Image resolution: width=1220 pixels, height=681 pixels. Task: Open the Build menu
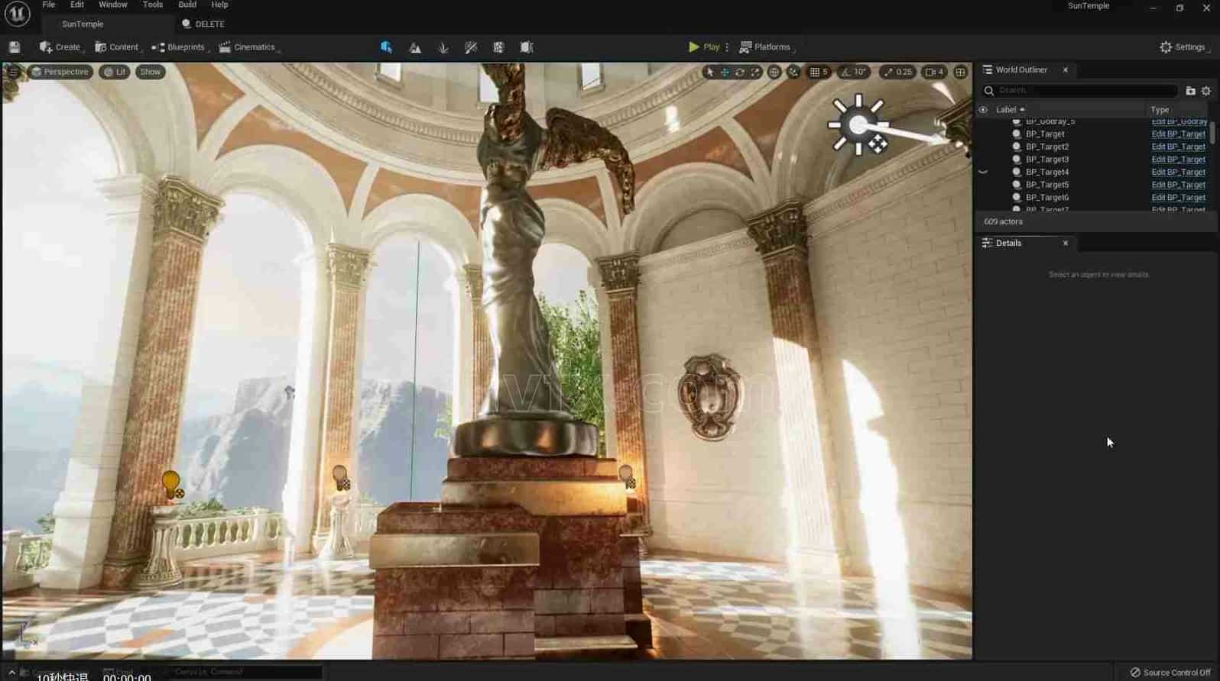187,5
